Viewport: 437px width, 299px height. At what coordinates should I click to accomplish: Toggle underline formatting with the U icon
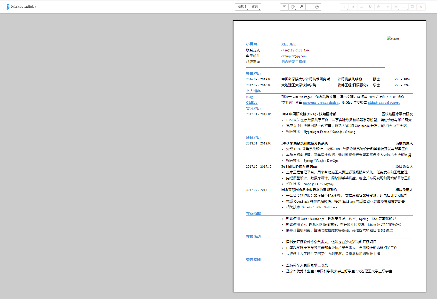click(x=370, y=7)
